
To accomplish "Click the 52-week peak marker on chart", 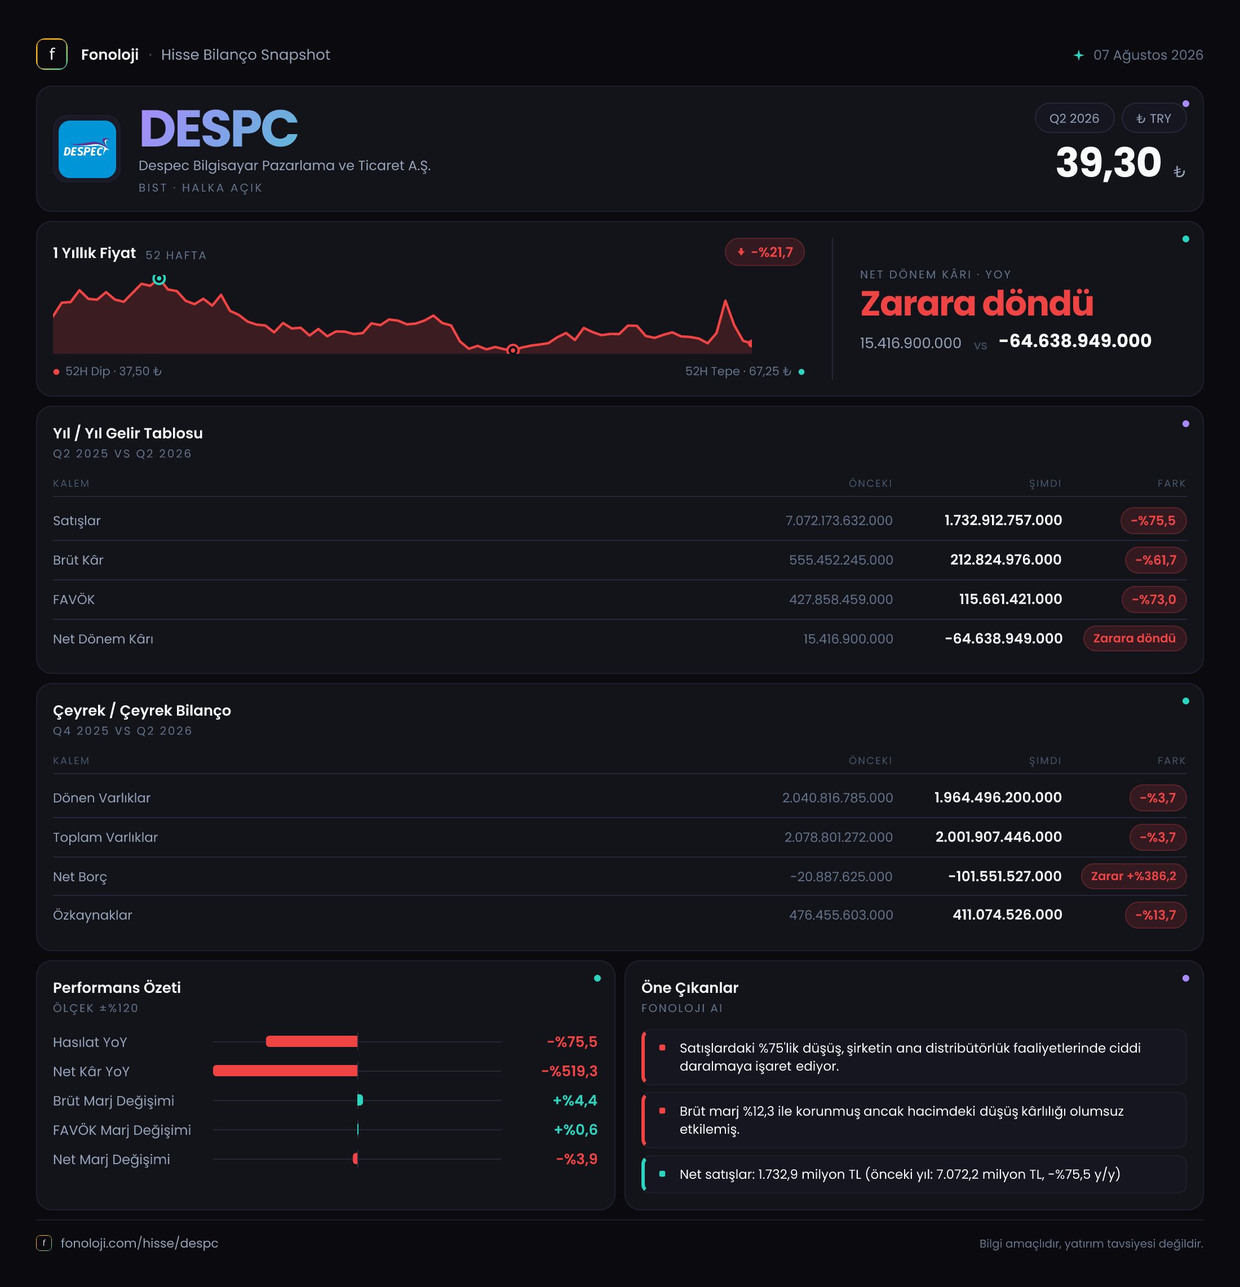I will point(159,278).
